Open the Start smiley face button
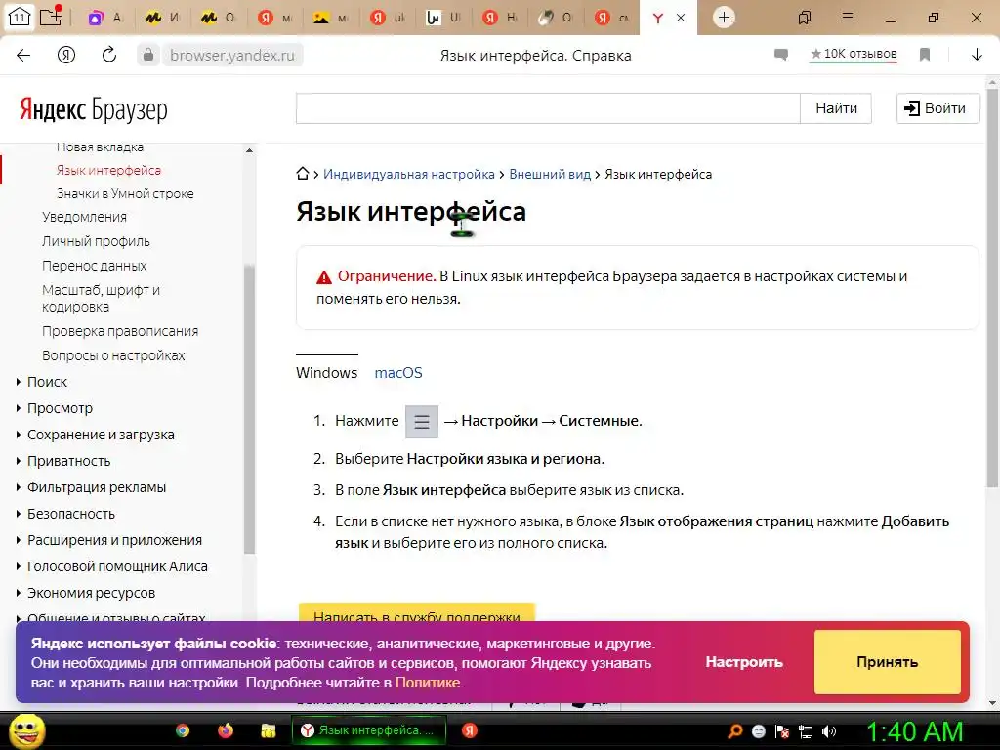This screenshot has height=750, width=1000. click(26, 730)
